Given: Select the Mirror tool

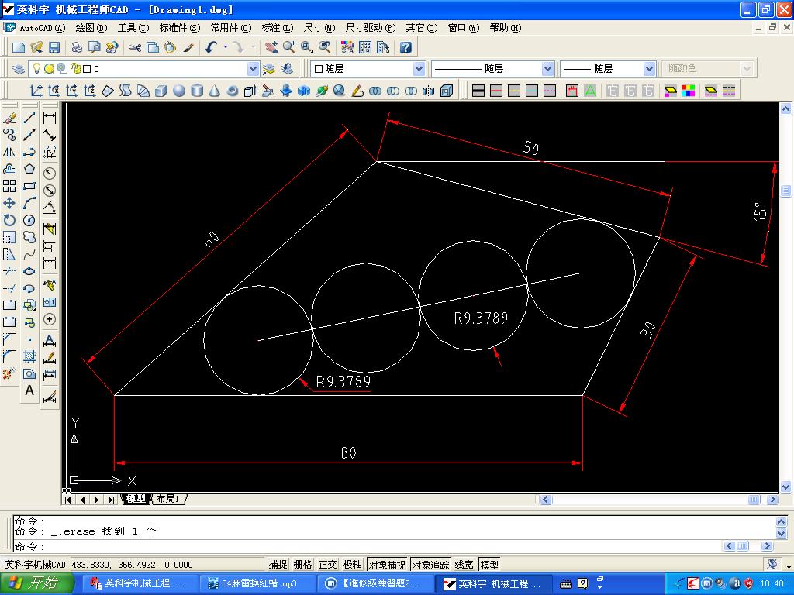Looking at the screenshot, I should click(x=9, y=152).
